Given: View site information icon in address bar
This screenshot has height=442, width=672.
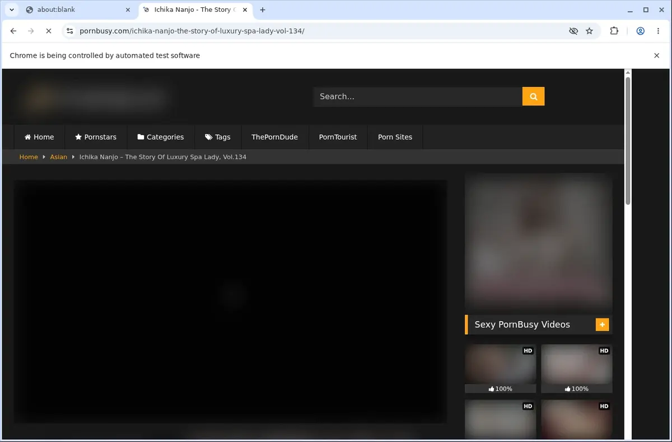Looking at the screenshot, I should pyautogui.click(x=70, y=31).
